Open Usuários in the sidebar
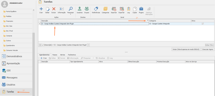 [x=16, y=85]
